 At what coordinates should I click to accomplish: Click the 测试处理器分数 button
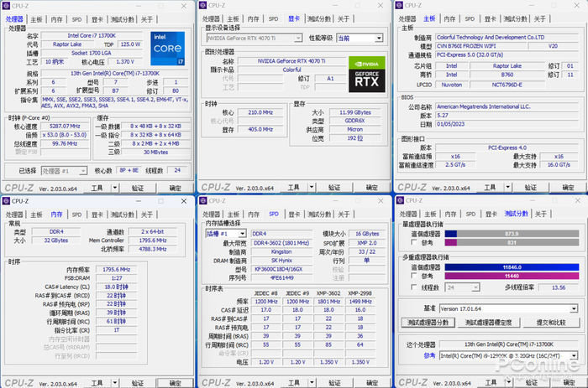point(428,322)
